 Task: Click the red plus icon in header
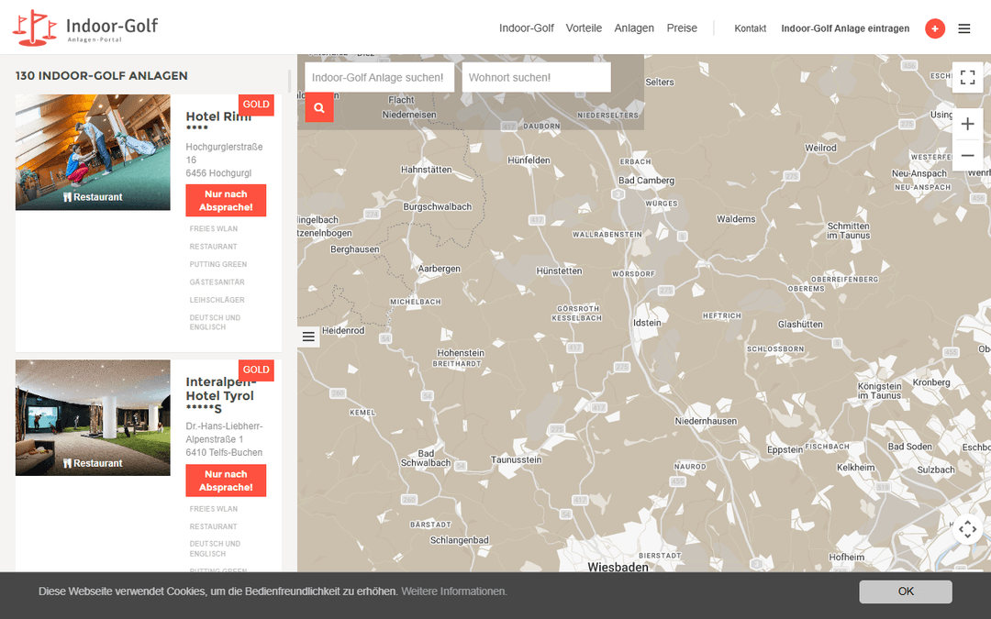(935, 28)
